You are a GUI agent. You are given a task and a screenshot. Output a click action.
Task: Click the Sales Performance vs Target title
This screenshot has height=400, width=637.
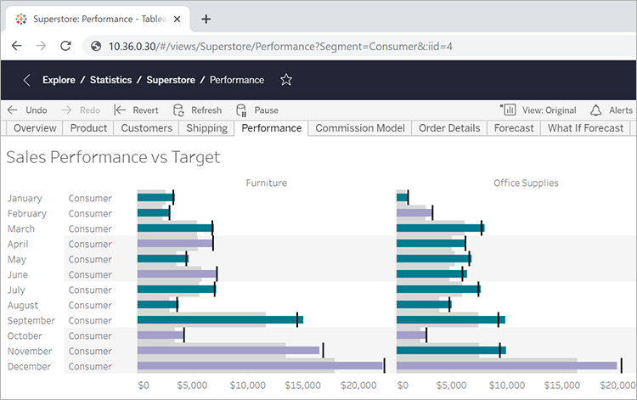(113, 157)
